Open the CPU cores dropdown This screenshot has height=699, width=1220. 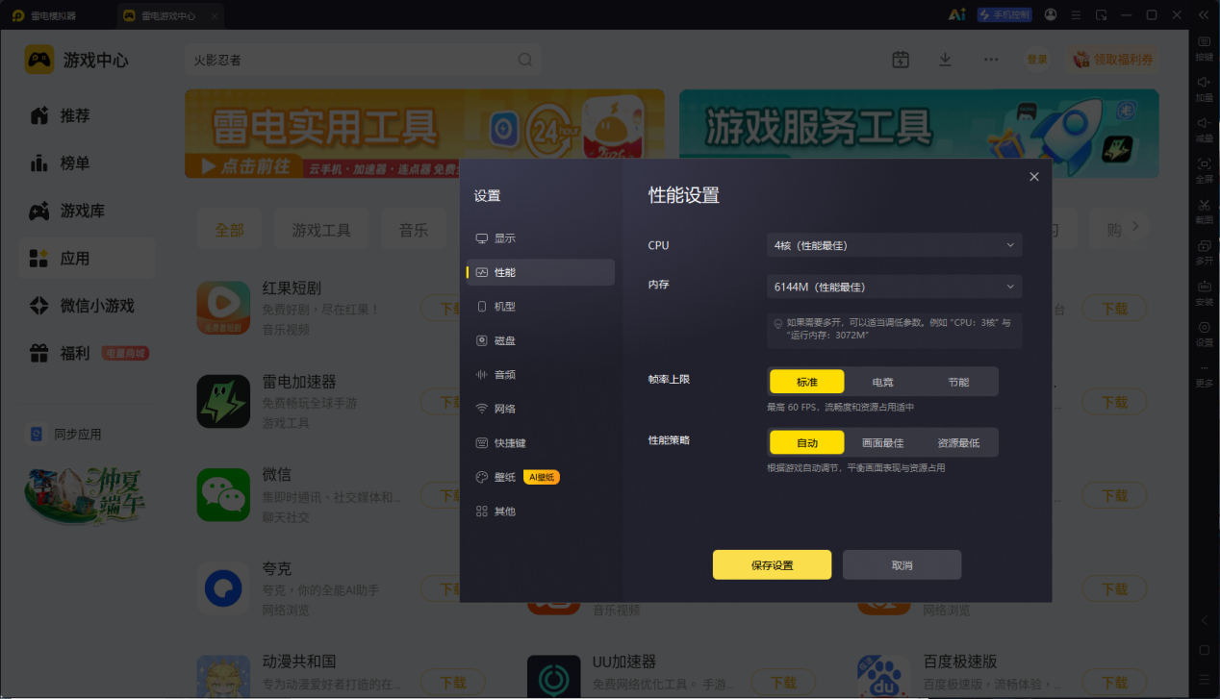pos(894,245)
